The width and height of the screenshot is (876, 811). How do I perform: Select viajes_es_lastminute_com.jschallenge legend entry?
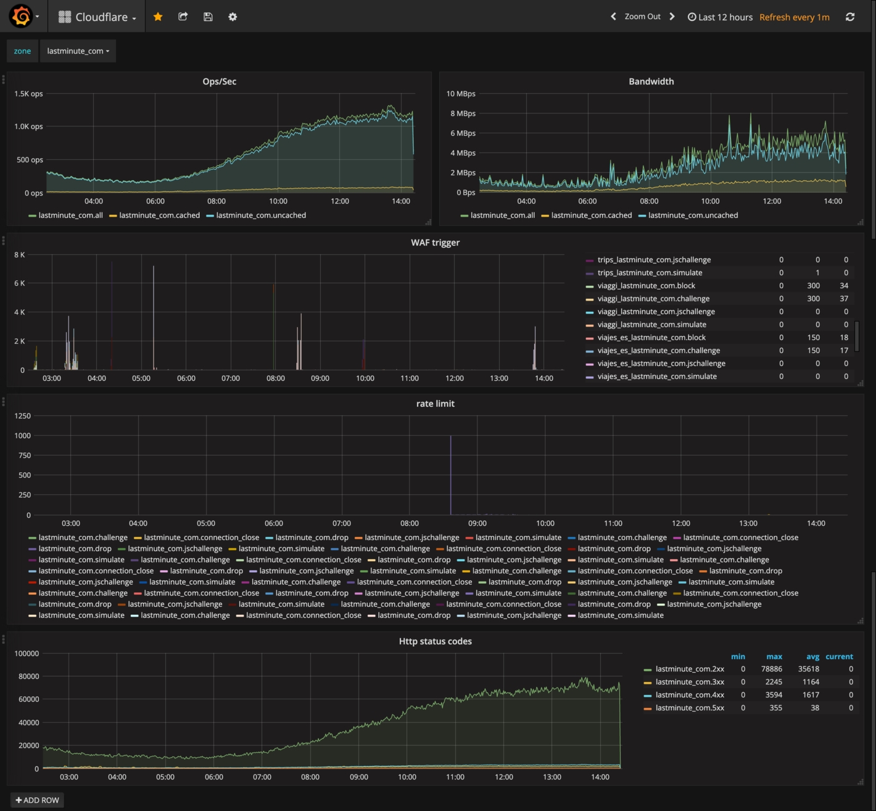pos(661,364)
